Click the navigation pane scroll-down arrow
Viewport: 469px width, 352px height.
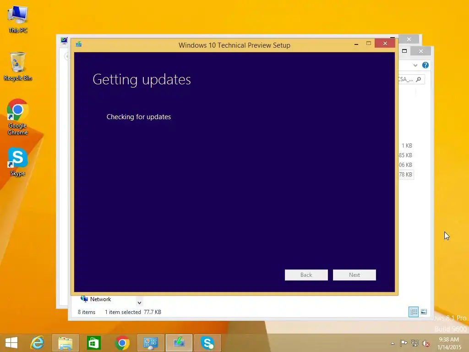pos(139,303)
